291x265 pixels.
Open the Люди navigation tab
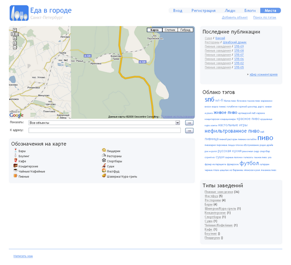tap(230, 10)
